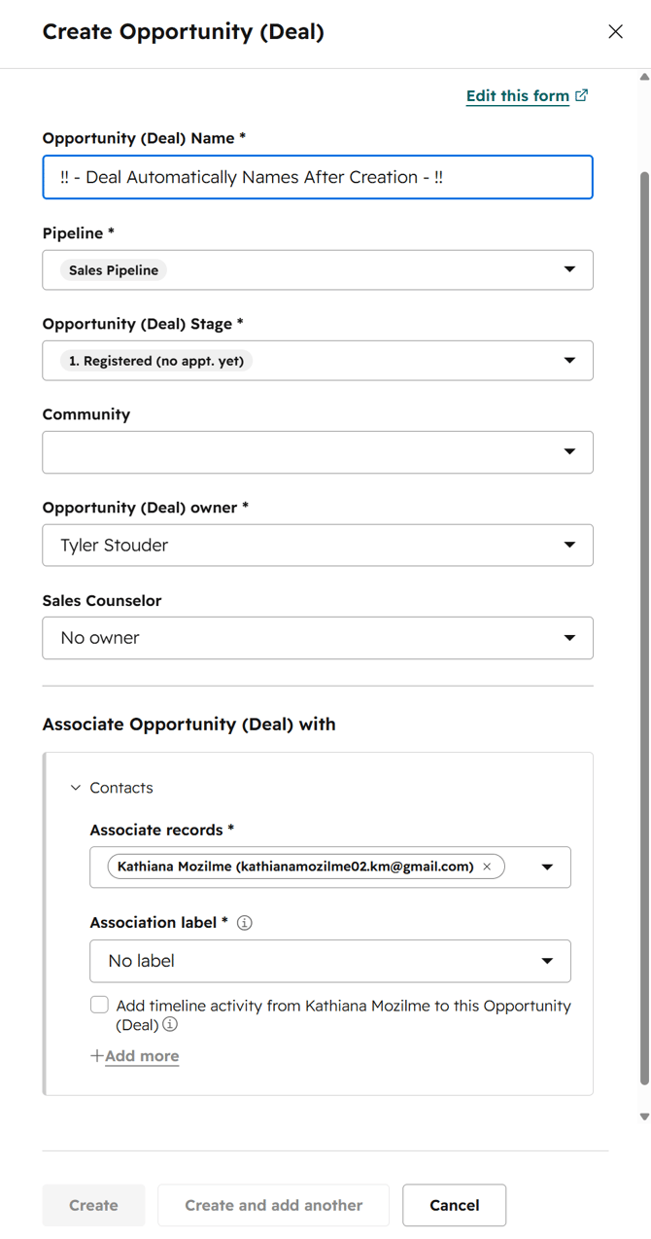The width and height of the screenshot is (651, 1239).
Task: Click scrollbar down arrow
Action: pyautogui.click(x=643, y=1117)
